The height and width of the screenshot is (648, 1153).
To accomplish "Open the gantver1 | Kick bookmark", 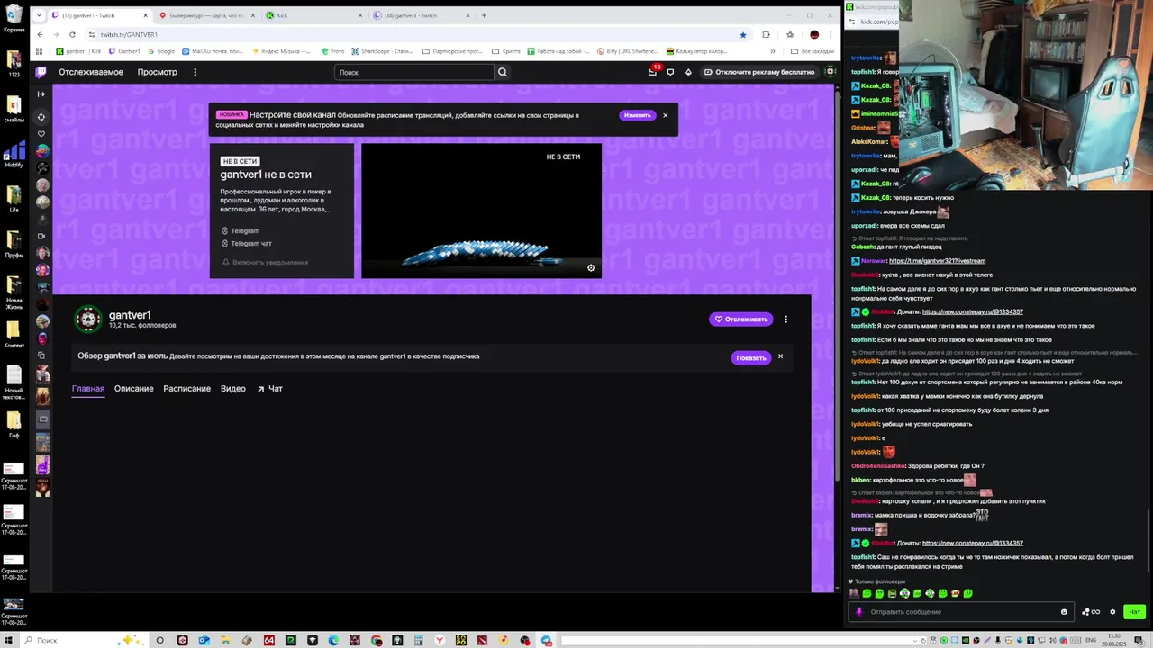I will coord(78,51).
